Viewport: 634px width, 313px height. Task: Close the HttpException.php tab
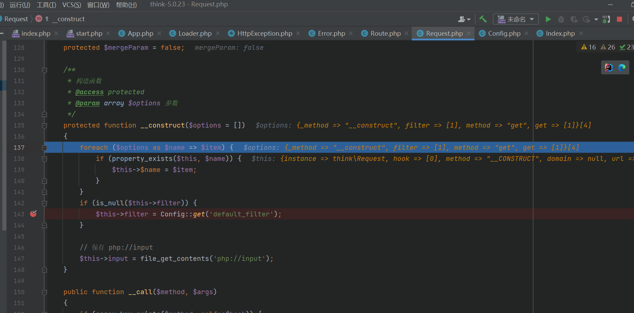click(298, 33)
